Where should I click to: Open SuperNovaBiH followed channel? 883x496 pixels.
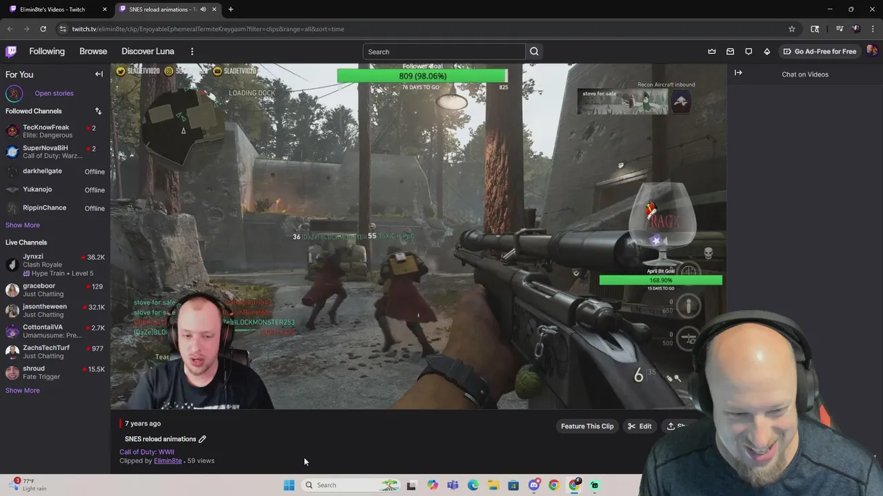tap(55, 152)
